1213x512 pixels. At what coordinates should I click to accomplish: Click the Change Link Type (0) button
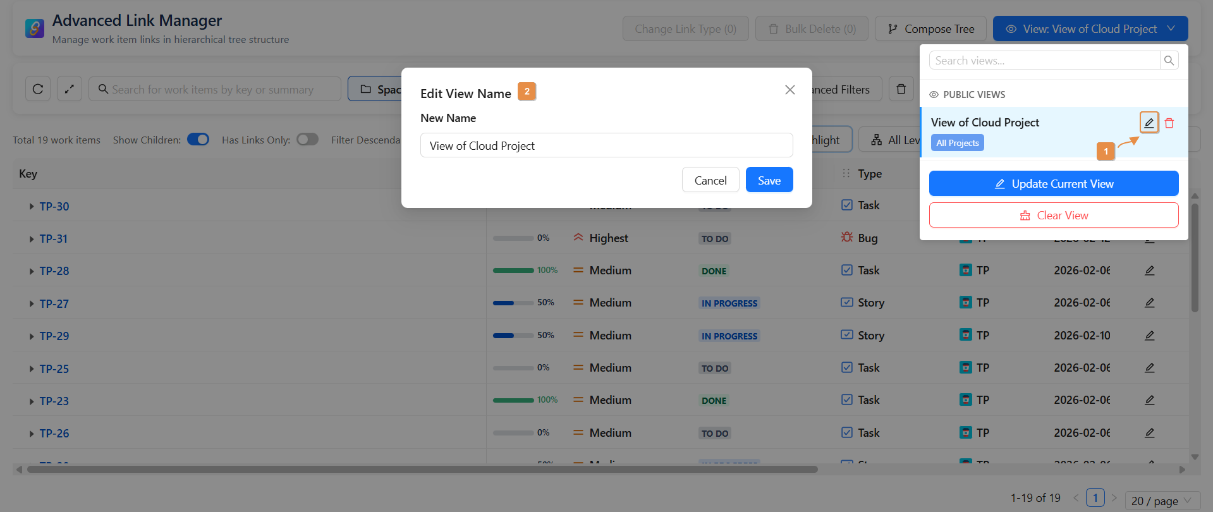point(686,29)
